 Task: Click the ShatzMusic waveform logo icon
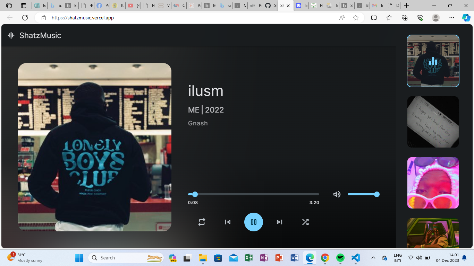pos(11,35)
